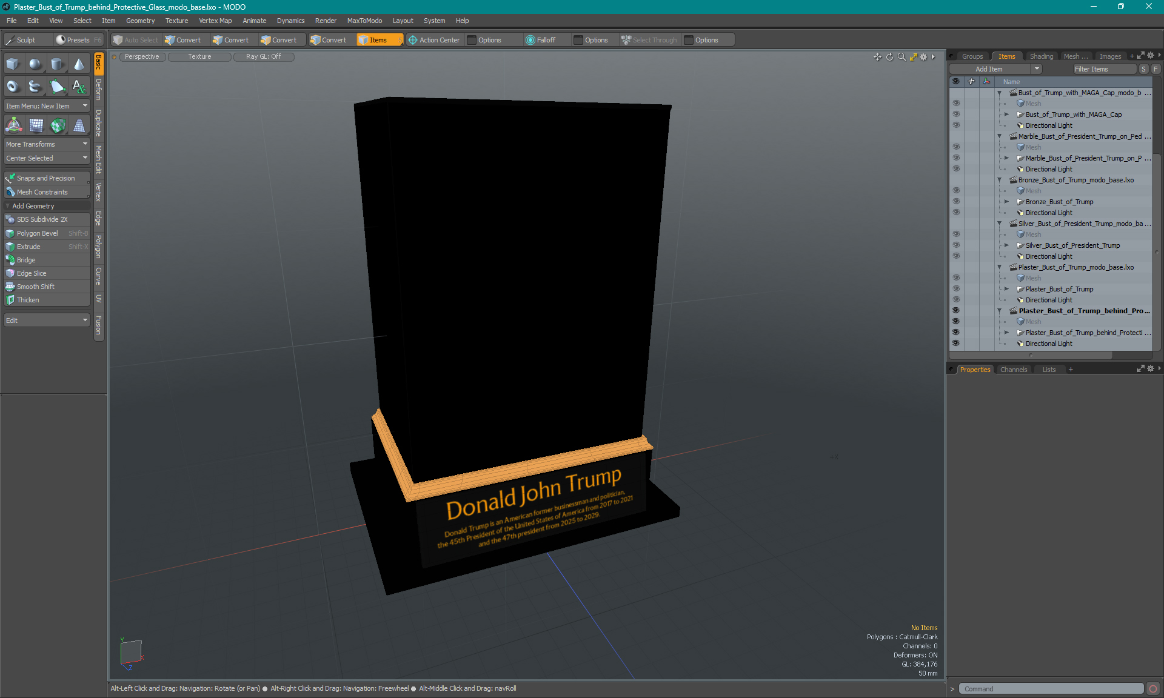Select the soft mesh grid transform tool
The image size is (1164, 698).
click(x=36, y=125)
